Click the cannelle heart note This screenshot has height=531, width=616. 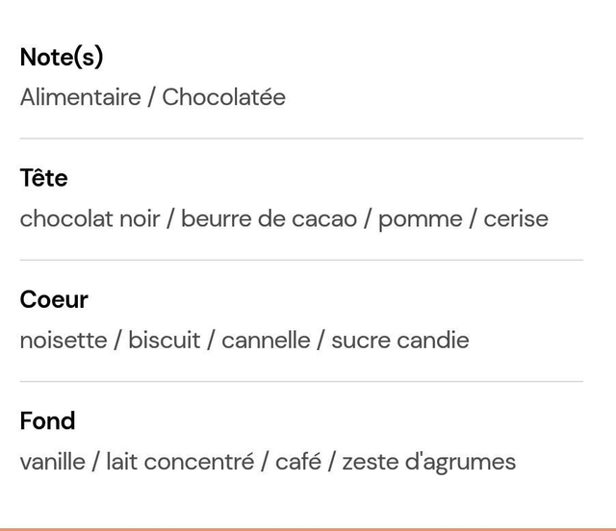tap(266, 341)
